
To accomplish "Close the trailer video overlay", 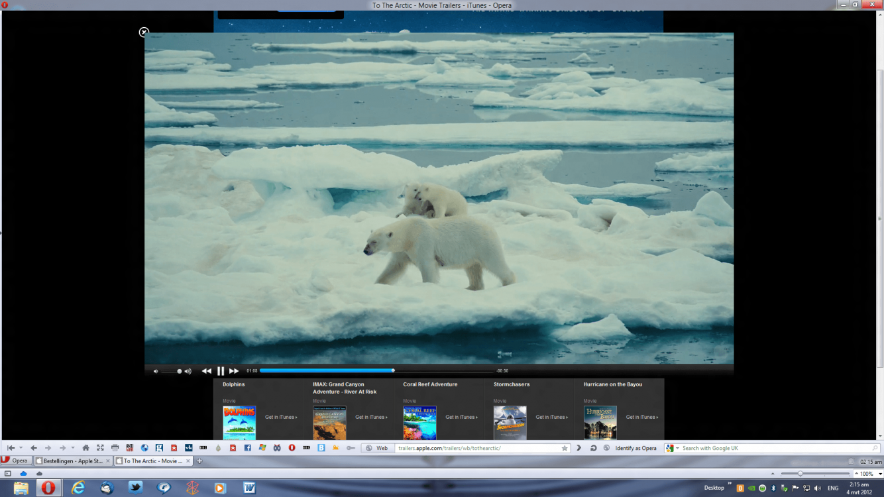I will point(144,32).
